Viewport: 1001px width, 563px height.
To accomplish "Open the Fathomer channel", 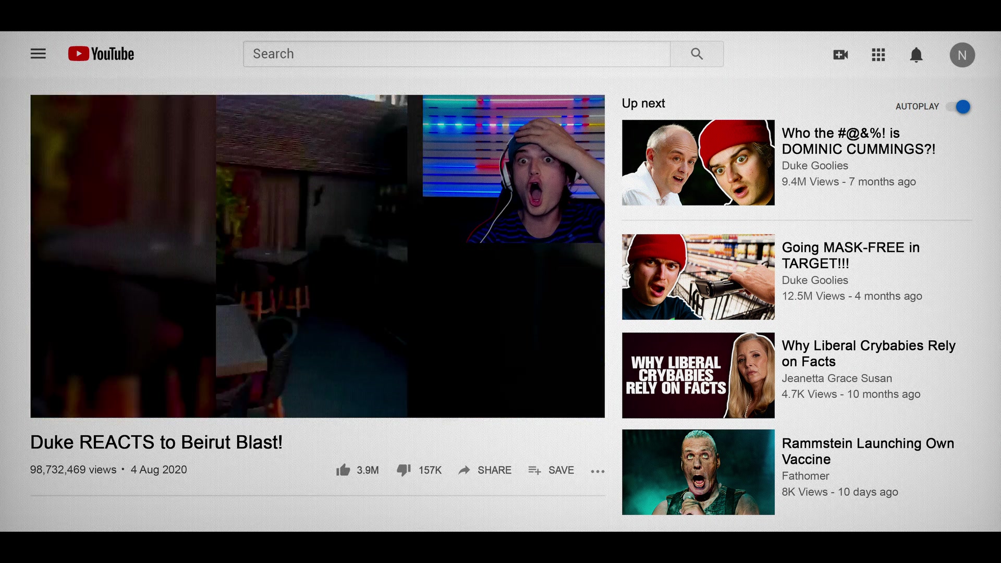I will tap(805, 476).
